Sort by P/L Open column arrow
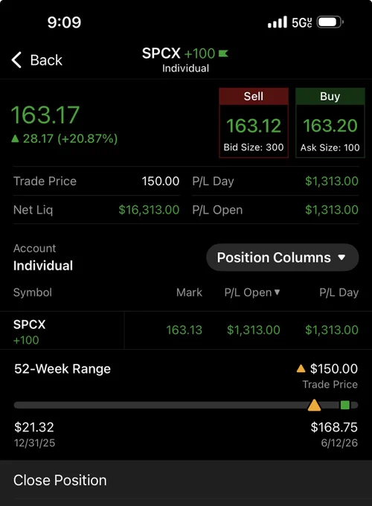372x506 pixels. tap(277, 292)
